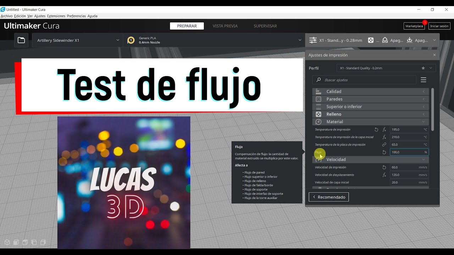
Task: Click the Calidad category icon
Action: (x=319, y=91)
